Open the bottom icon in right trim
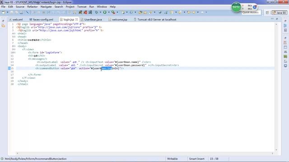 [285, 66]
